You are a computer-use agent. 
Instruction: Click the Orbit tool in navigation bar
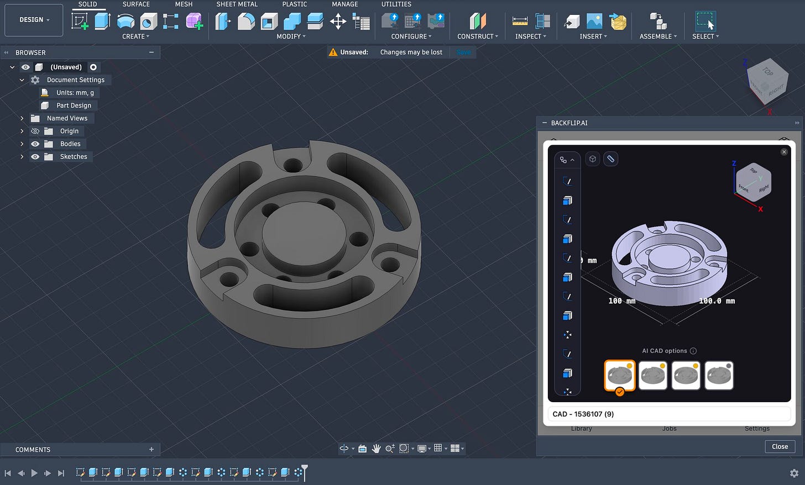(x=344, y=449)
